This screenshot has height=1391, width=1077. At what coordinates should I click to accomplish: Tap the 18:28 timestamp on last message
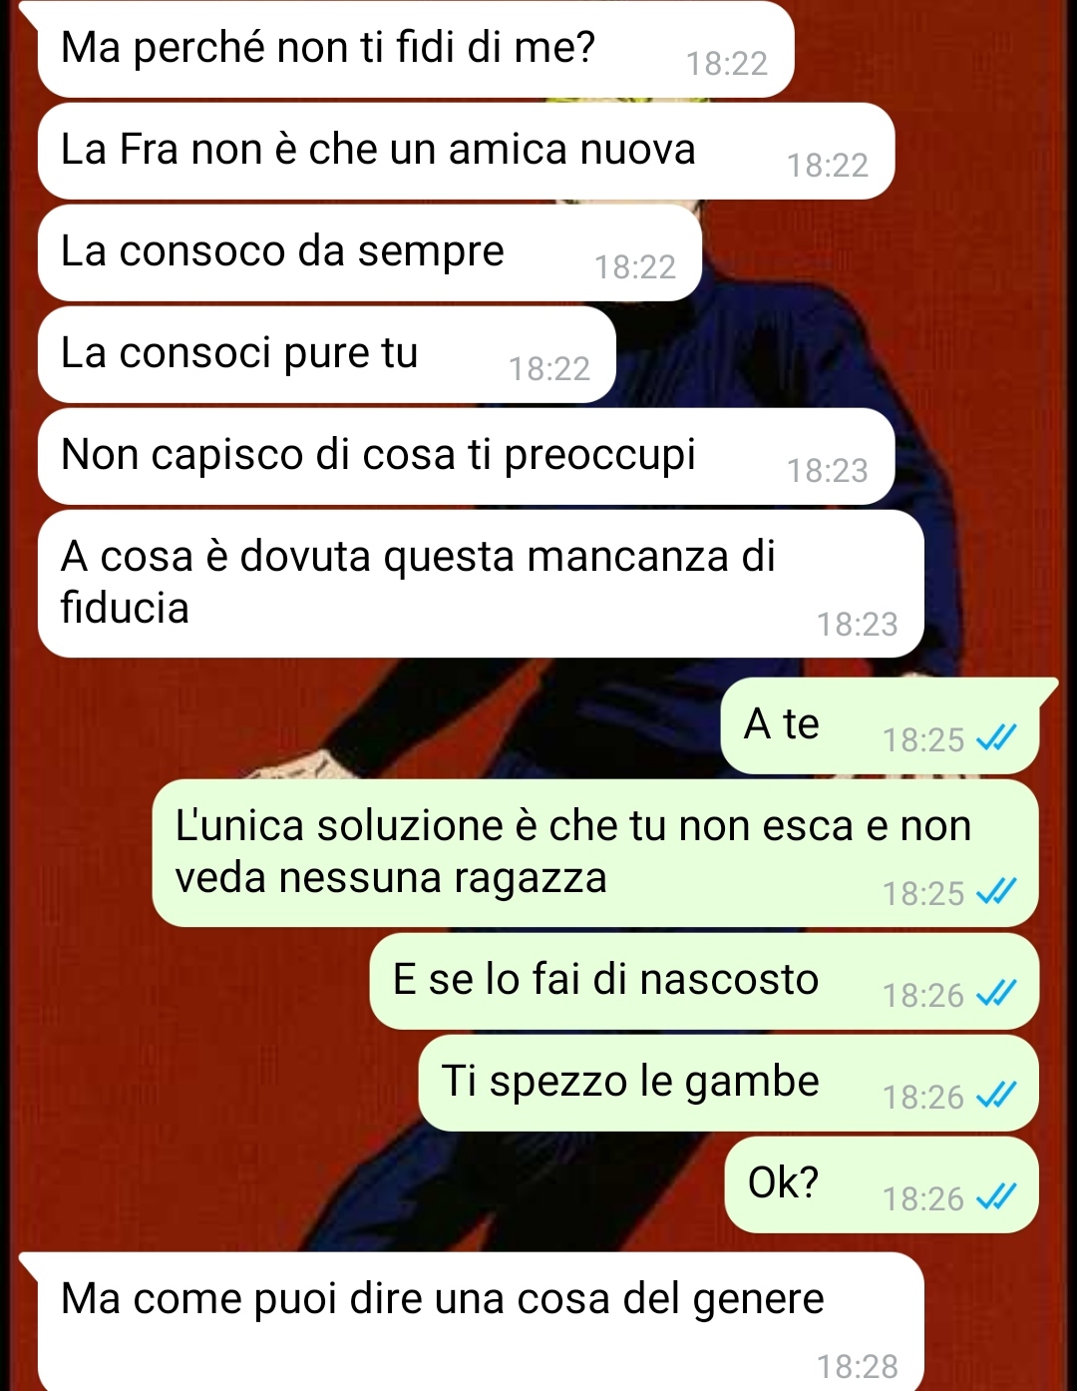tap(858, 1366)
